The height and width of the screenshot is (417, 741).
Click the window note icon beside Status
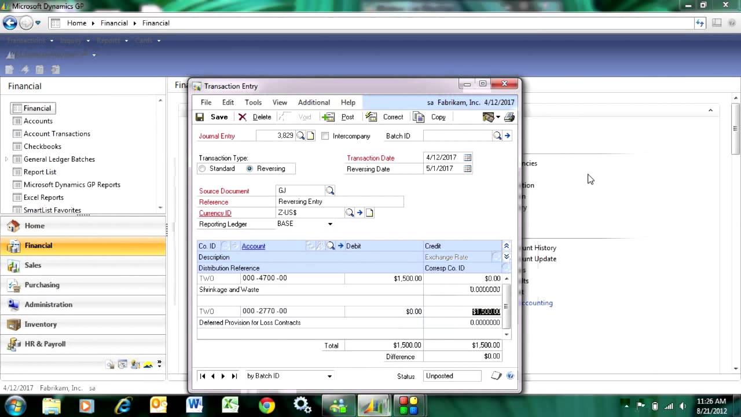pos(496,376)
